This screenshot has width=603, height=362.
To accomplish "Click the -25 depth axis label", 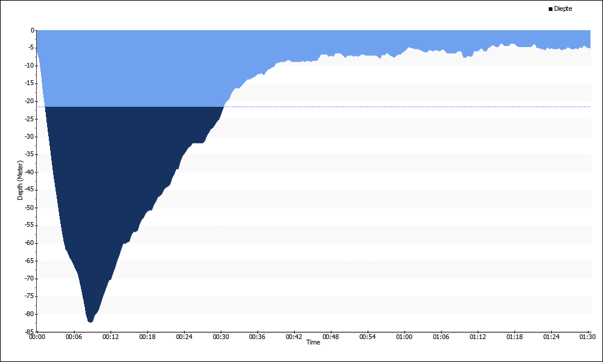I will [30, 119].
